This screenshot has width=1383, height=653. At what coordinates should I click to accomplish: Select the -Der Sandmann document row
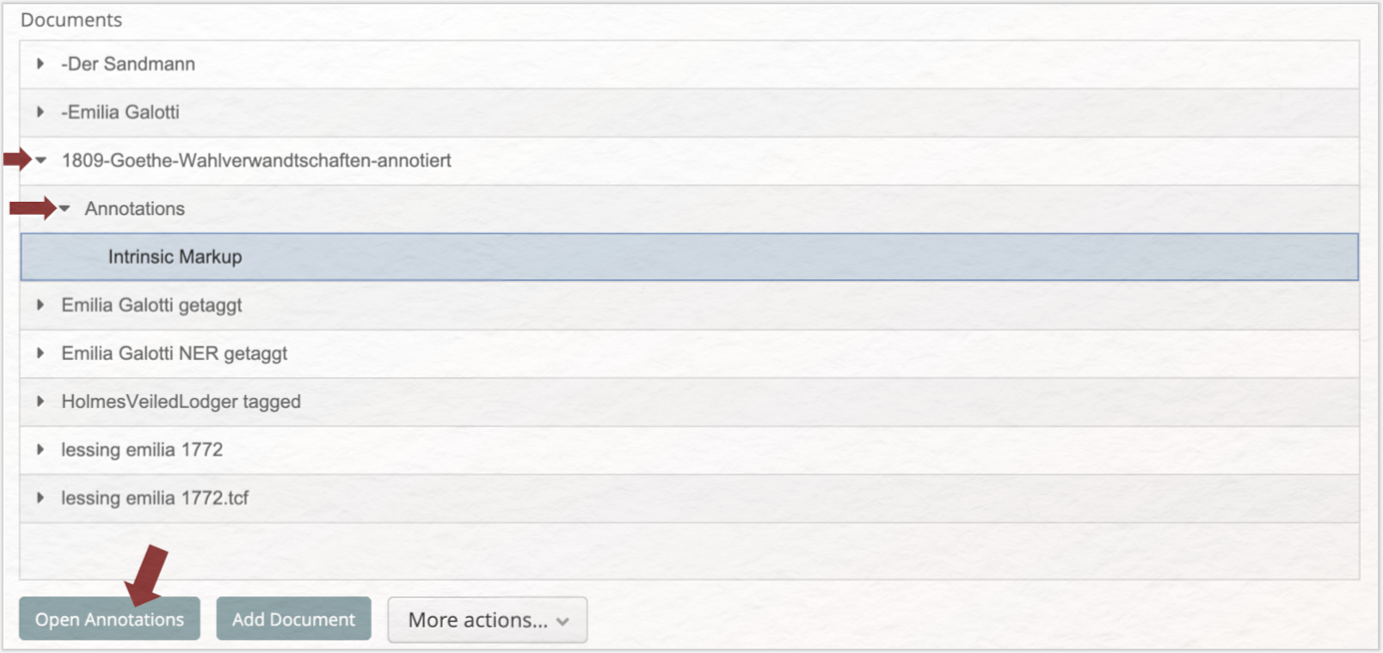[x=690, y=64]
